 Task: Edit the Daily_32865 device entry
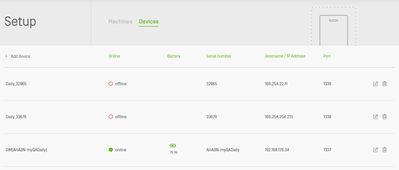[376, 84]
